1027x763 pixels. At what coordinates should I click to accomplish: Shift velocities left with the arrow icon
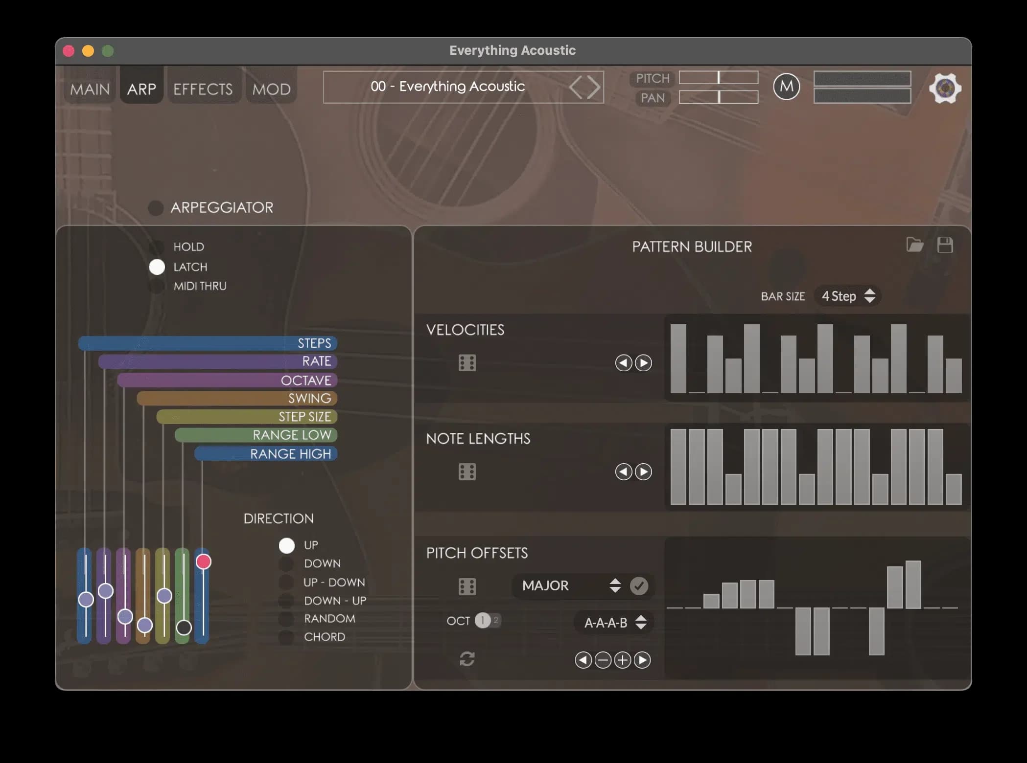pyautogui.click(x=623, y=362)
